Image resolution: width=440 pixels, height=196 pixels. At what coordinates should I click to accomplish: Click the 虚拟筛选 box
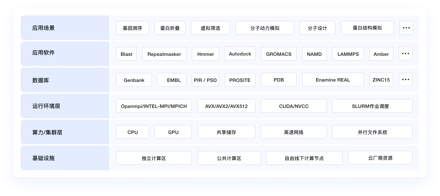pyautogui.click(x=210, y=28)
